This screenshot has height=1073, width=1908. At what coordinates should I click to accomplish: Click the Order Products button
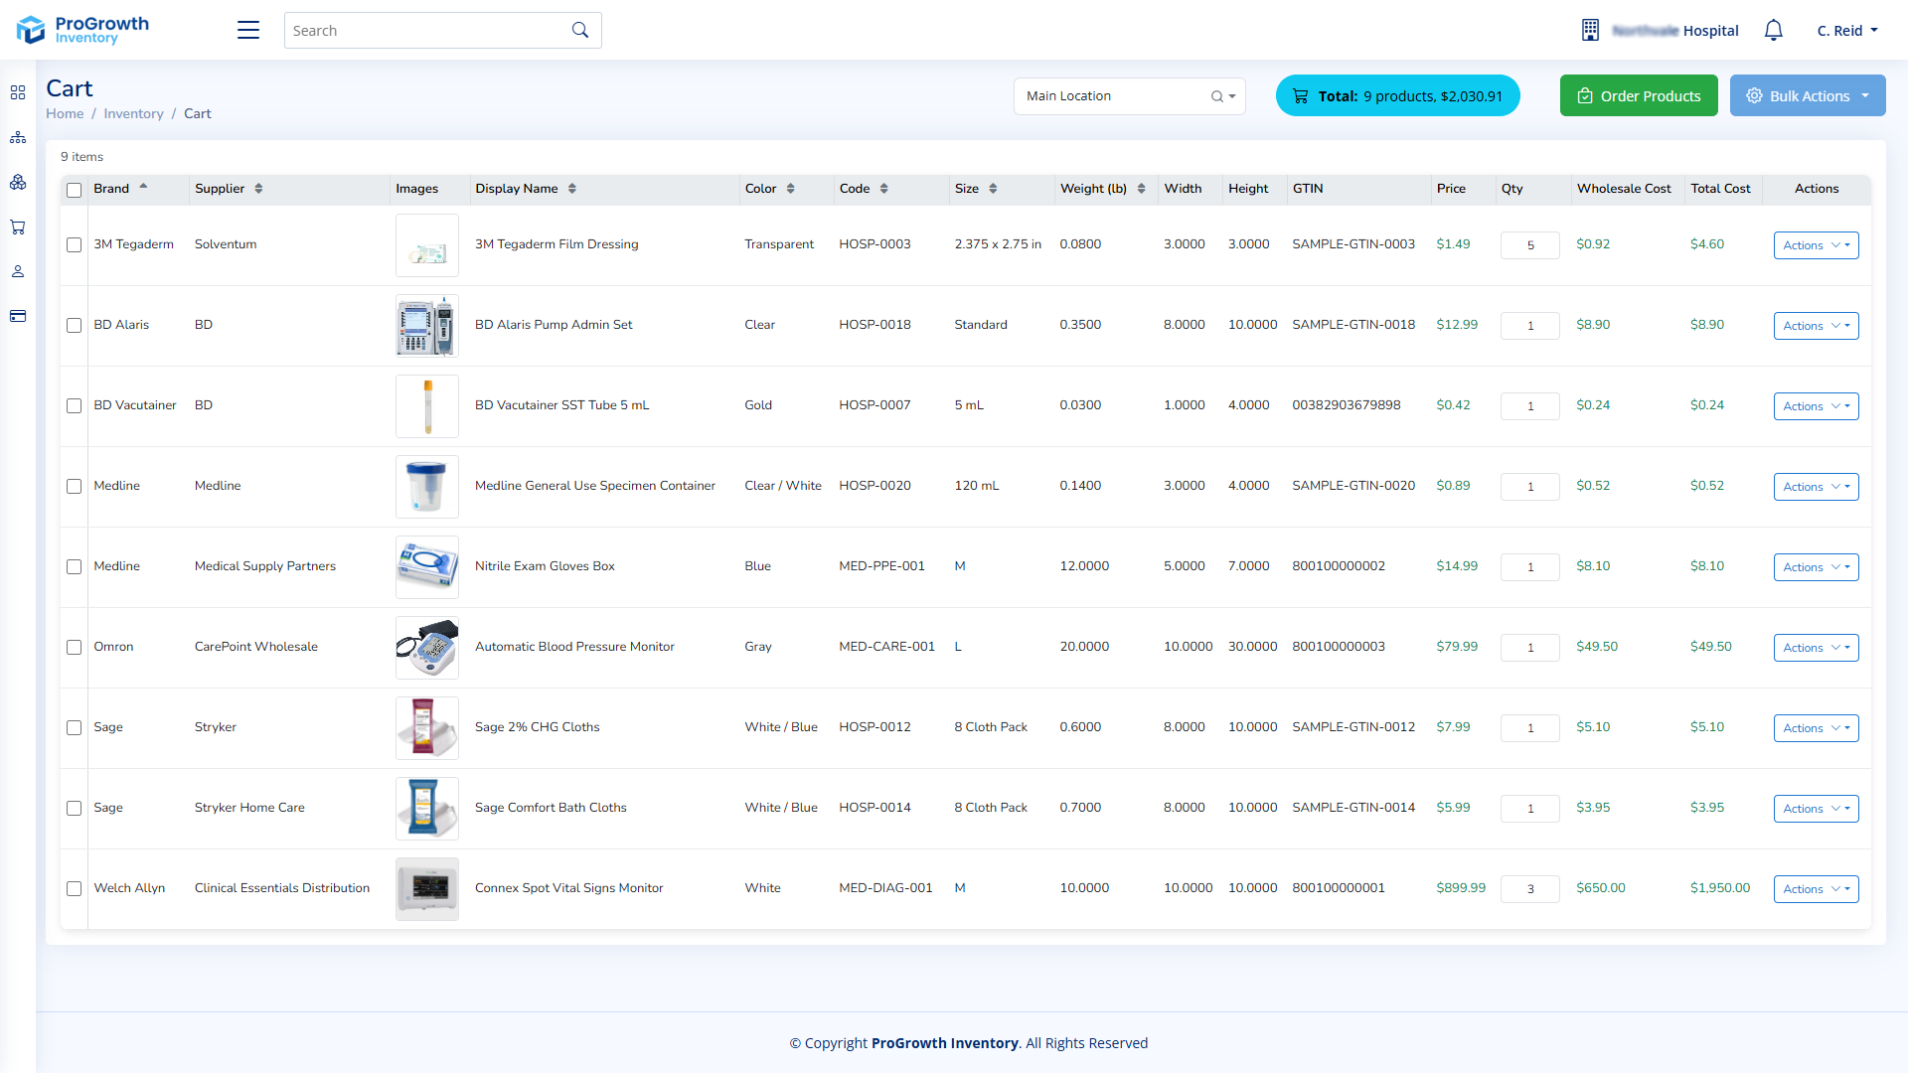[1639, 95]
